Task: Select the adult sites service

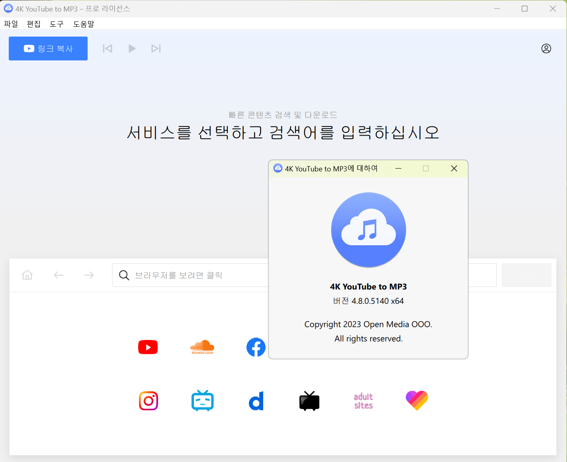Action: [x=364, y=401]
